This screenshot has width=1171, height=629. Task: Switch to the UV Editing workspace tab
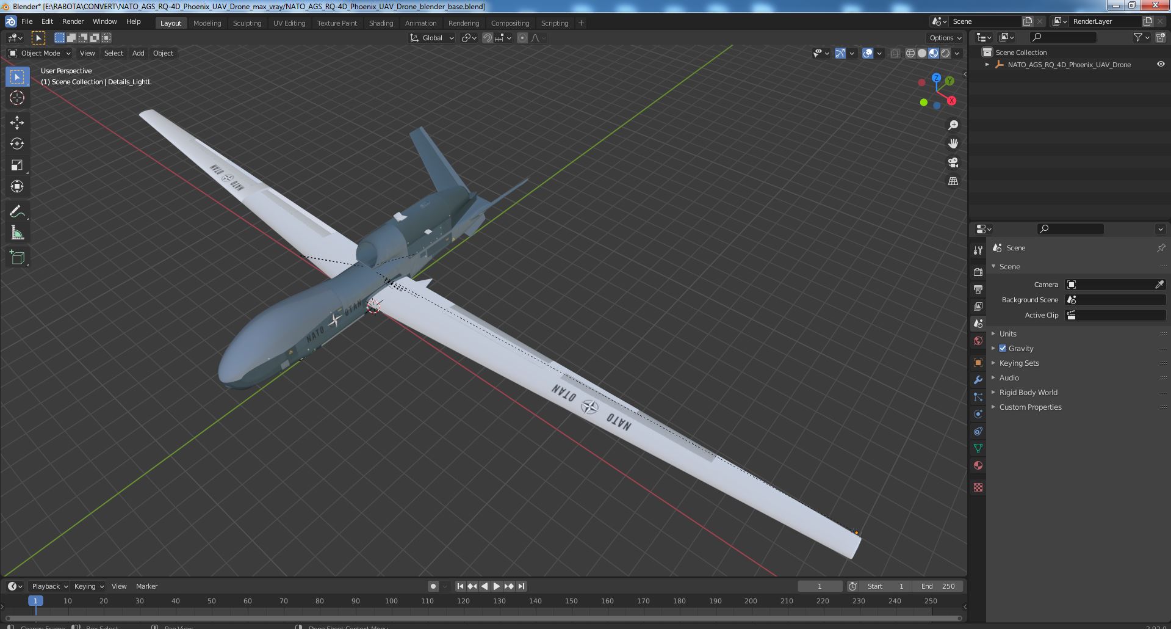289,23
